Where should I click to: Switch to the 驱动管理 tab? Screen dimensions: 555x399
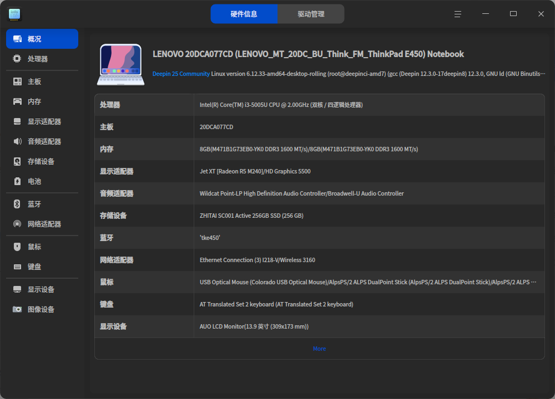[x=311, y=14]
